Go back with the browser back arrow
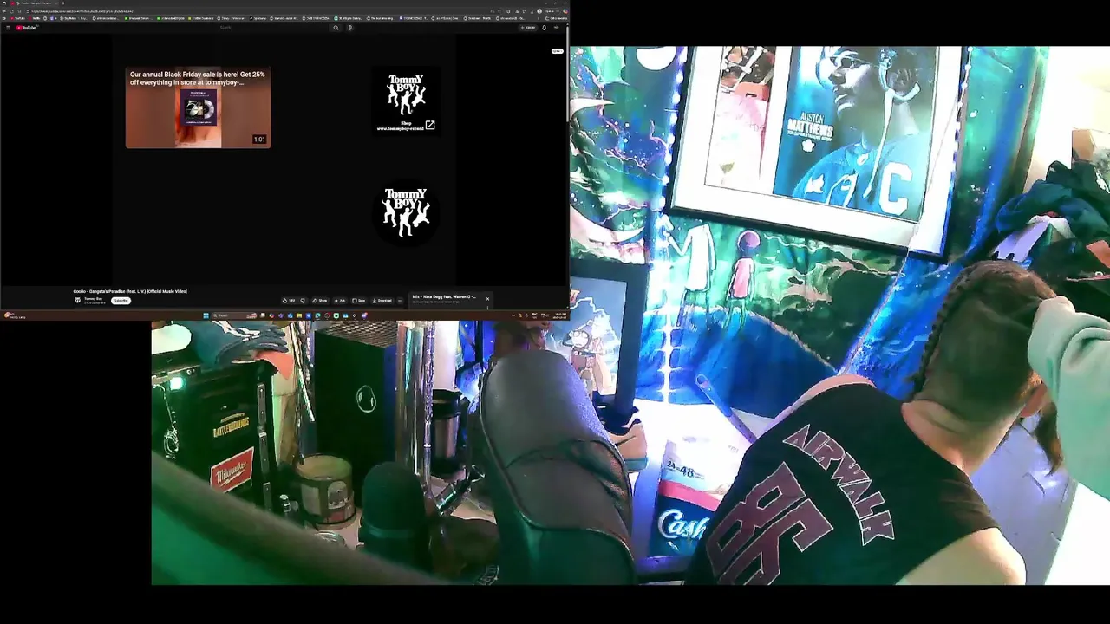 (3, 11)
